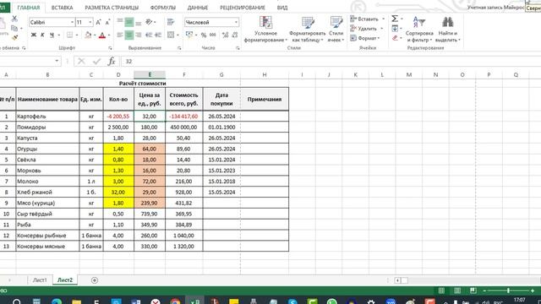The image size is (541, 304).
Task: Click the borders icon in the font group
Action: click(69, 35)
